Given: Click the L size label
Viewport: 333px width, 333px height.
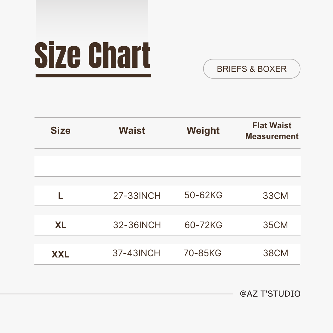Looking at the screenshot, I should 60,196.
